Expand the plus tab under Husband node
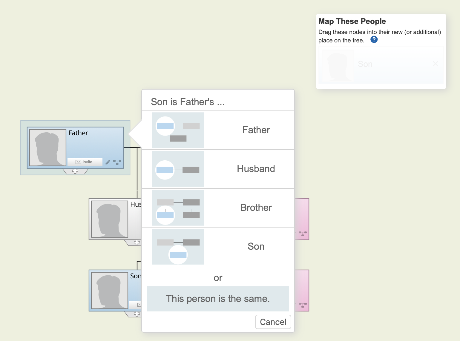The image size is (460, 341). point(137,242)
